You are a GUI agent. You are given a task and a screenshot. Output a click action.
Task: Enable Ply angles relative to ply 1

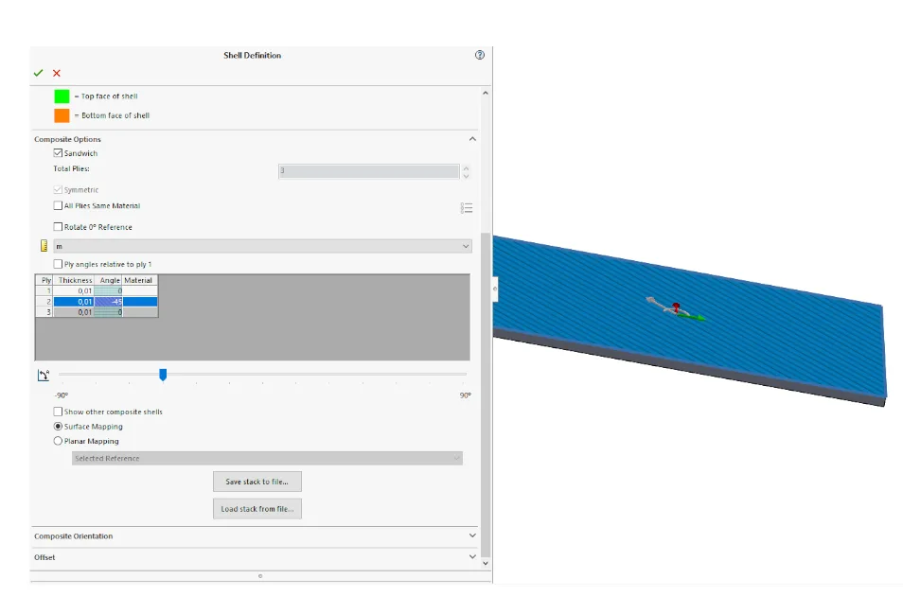58,264
